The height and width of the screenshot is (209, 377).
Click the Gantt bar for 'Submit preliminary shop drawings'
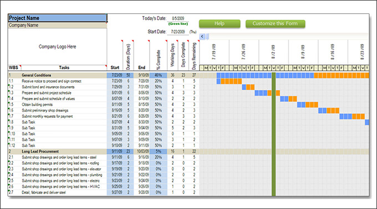[x=329, y=111]
